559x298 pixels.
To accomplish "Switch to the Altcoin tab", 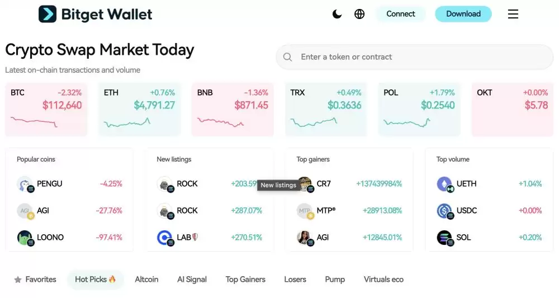I will (x=146, y=280).
